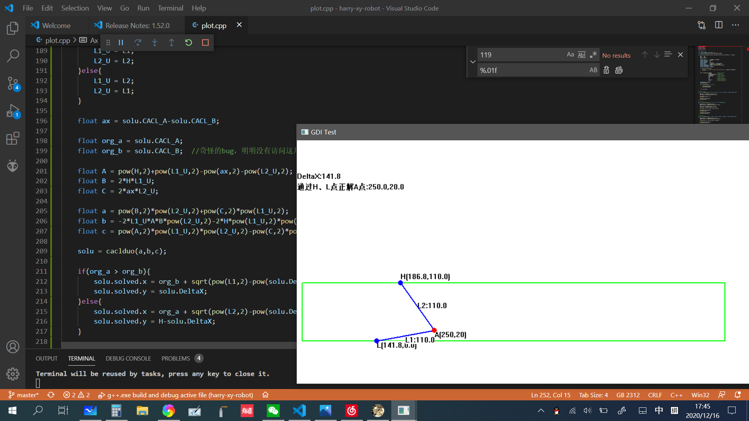749x421 pixels.
Task: Click the feedback icon in status bar
Action: click(722, 395)
